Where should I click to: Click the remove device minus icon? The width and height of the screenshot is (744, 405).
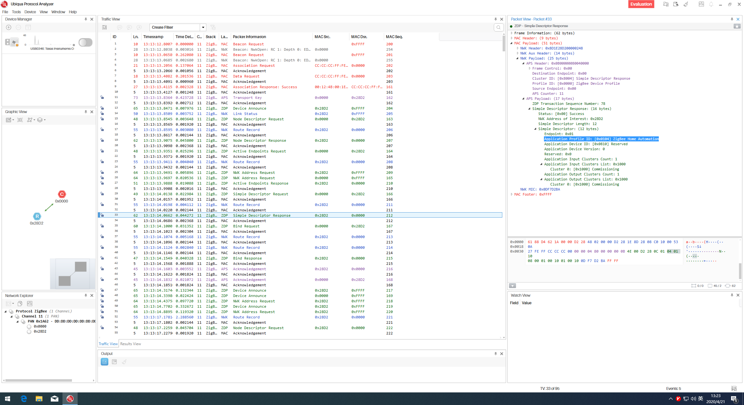(18, 27)
